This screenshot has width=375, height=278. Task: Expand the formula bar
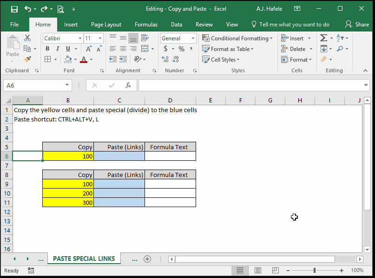click(366, 85)
